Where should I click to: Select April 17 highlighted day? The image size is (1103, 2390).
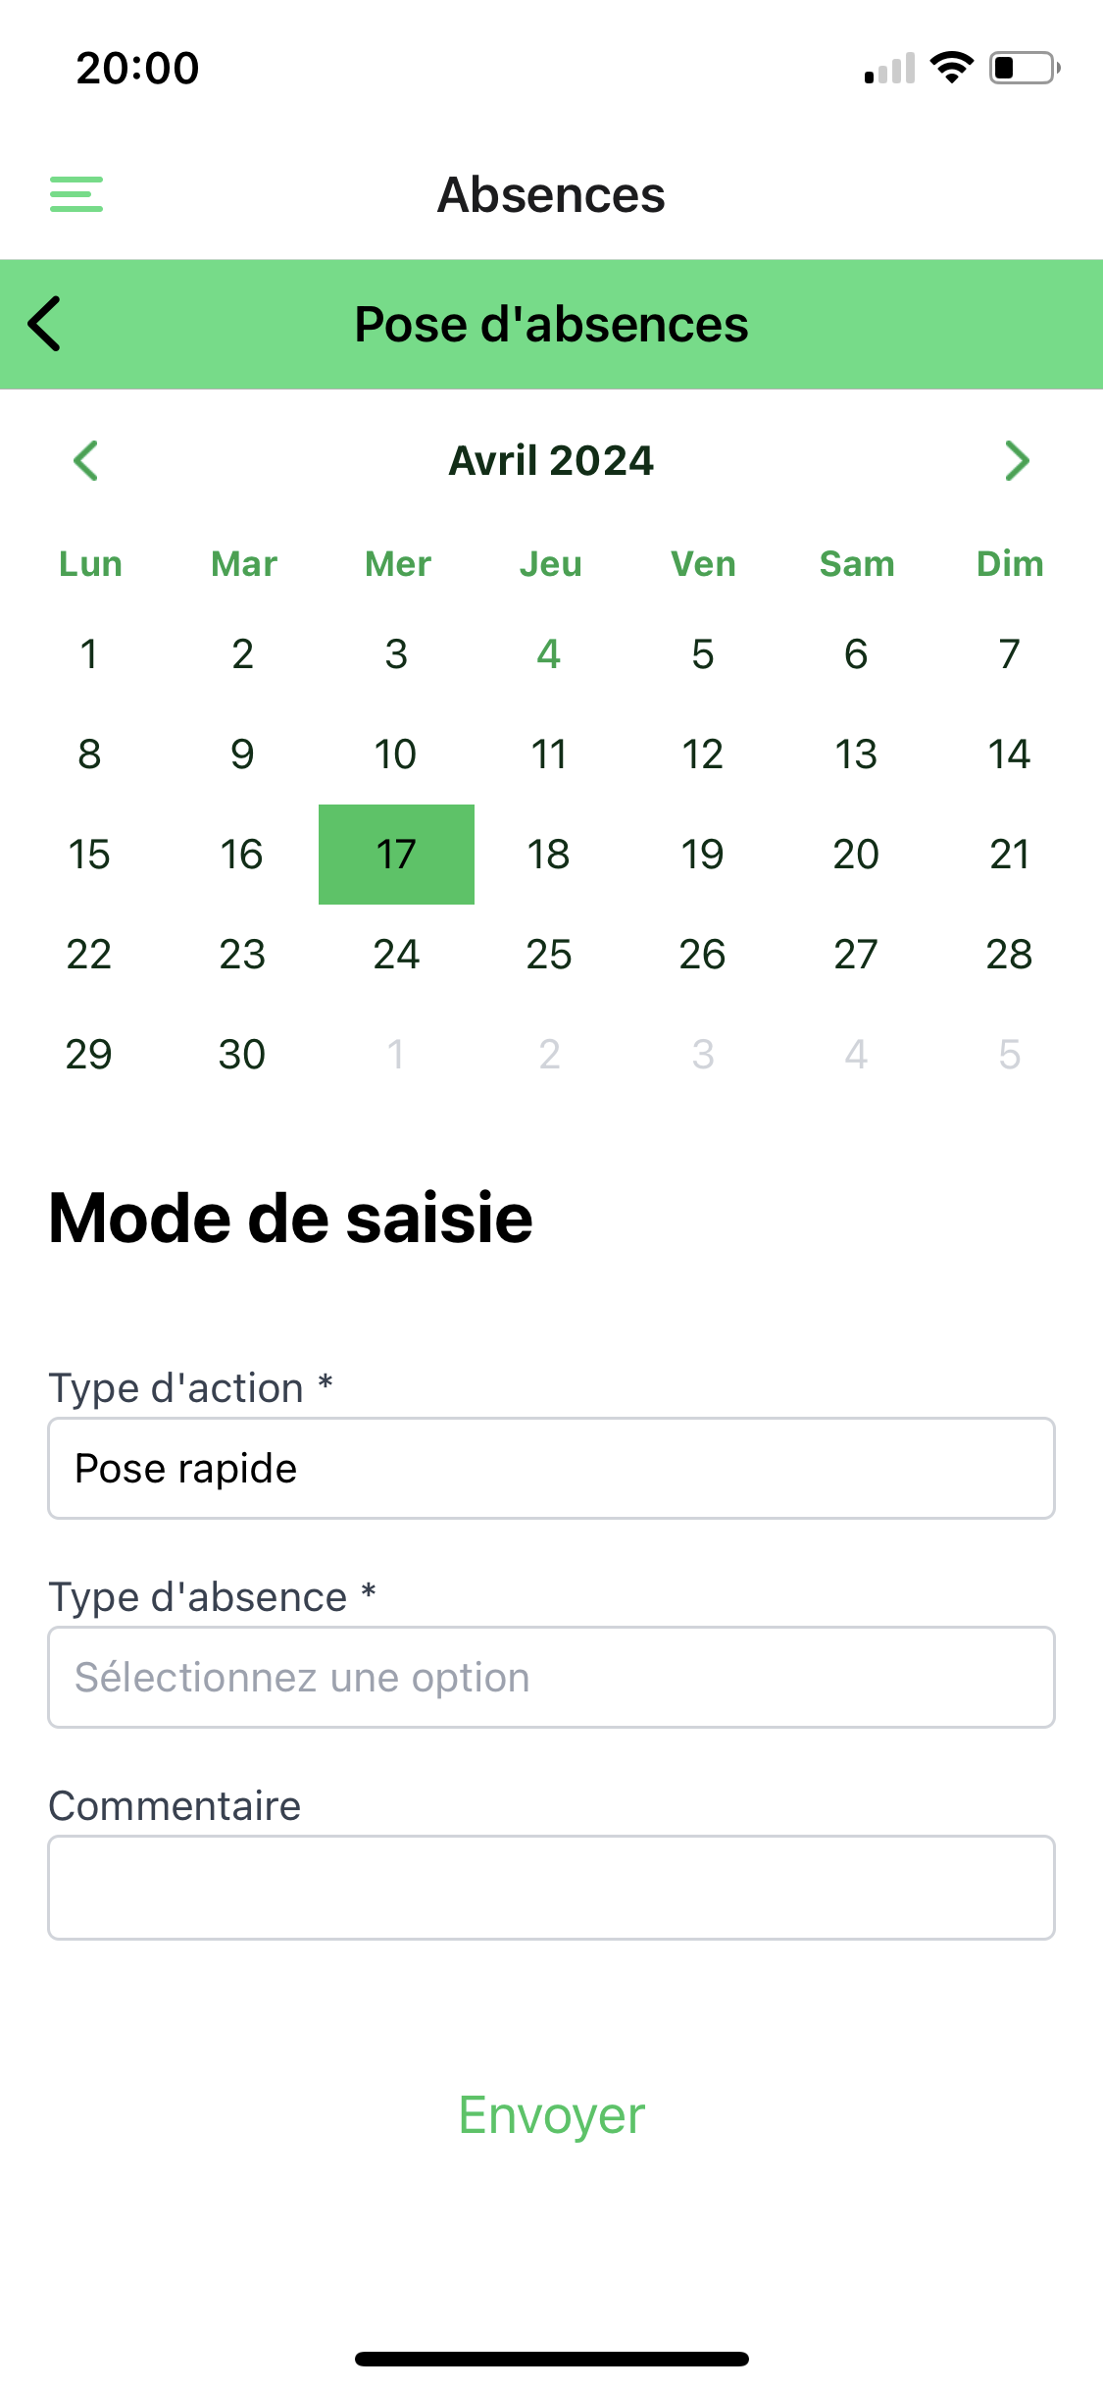(x=396, y=855)
